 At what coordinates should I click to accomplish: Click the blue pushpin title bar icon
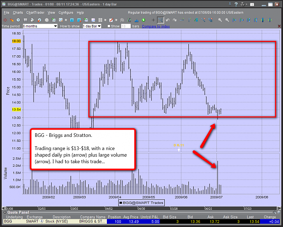(x=230, y=5)
